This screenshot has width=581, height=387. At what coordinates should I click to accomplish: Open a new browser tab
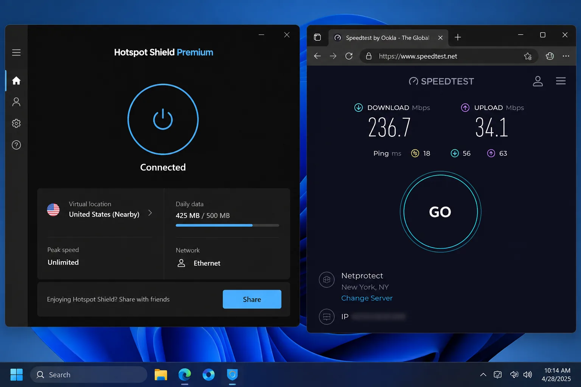click(x=458, y=37)
